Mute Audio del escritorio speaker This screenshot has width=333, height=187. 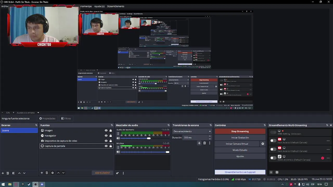tap(118, 138)
